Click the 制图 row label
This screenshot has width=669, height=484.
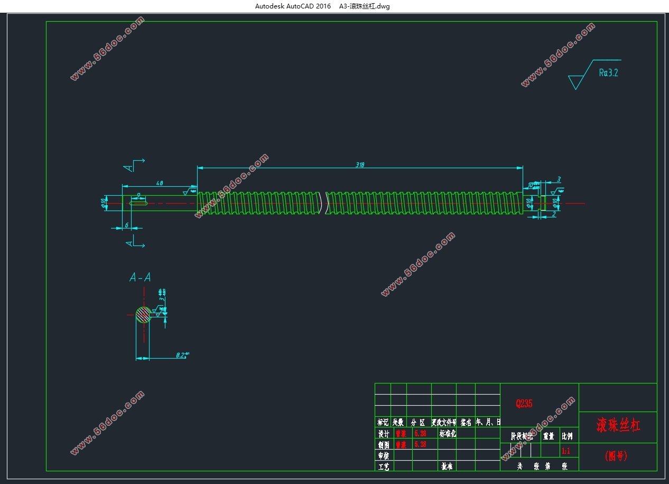tap(383, 444)
